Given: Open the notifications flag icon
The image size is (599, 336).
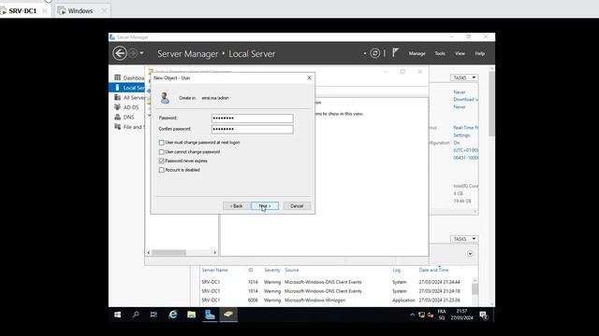Looking at the screenshot, I should (x=395, y=53).
